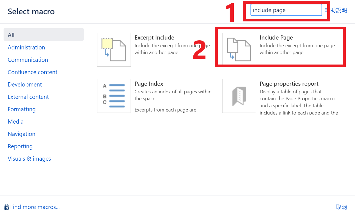The image size is (355, 215).
Task: Click the 'Display a table of pages' description
Action: (x=299, y=102)
